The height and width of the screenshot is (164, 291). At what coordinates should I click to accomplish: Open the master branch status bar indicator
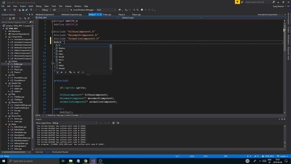click(x=282, y=156)
